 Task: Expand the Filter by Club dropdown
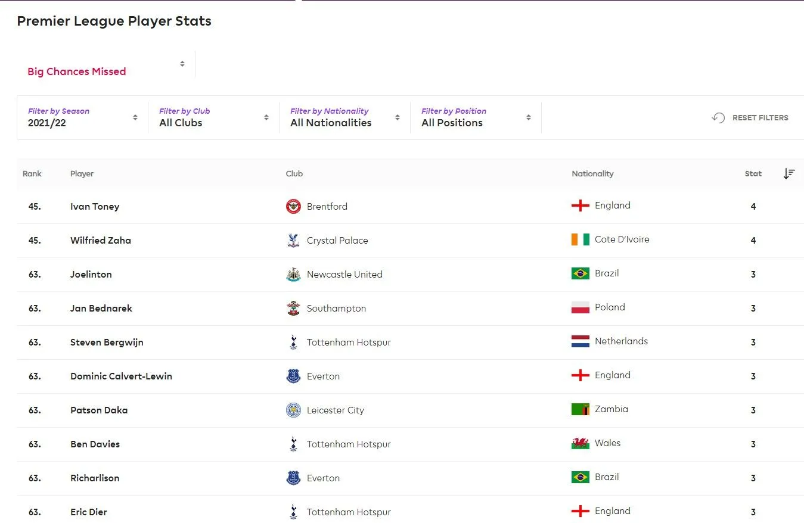213,117
